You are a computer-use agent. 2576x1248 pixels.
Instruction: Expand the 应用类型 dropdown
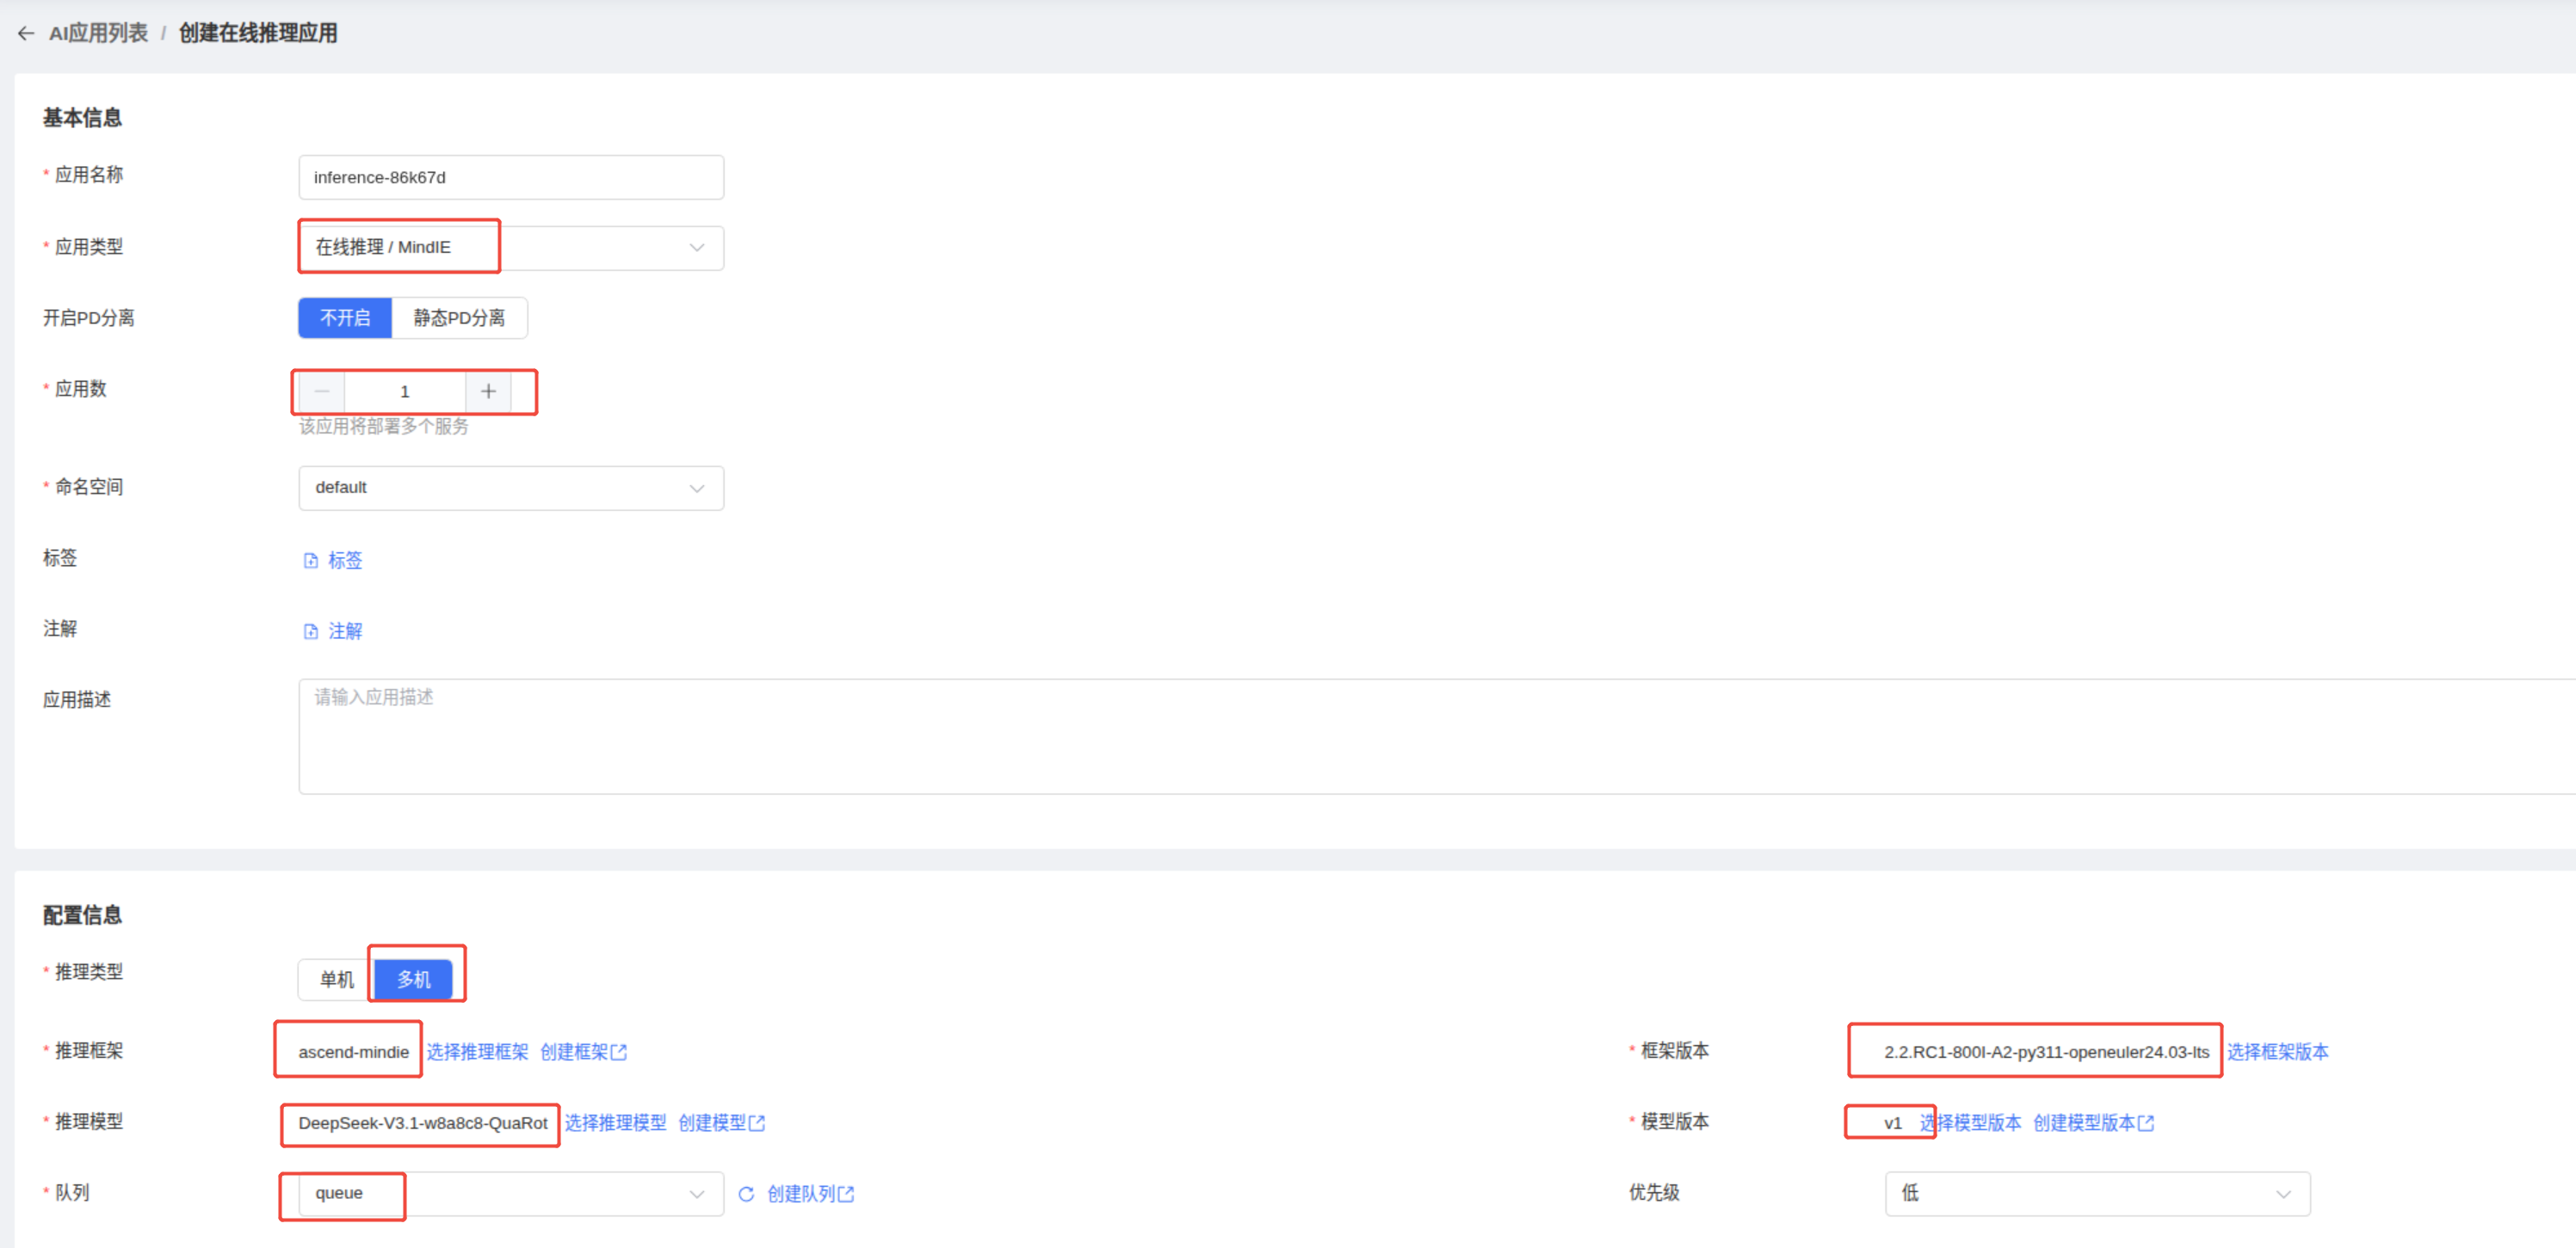(x=510, y=248)
